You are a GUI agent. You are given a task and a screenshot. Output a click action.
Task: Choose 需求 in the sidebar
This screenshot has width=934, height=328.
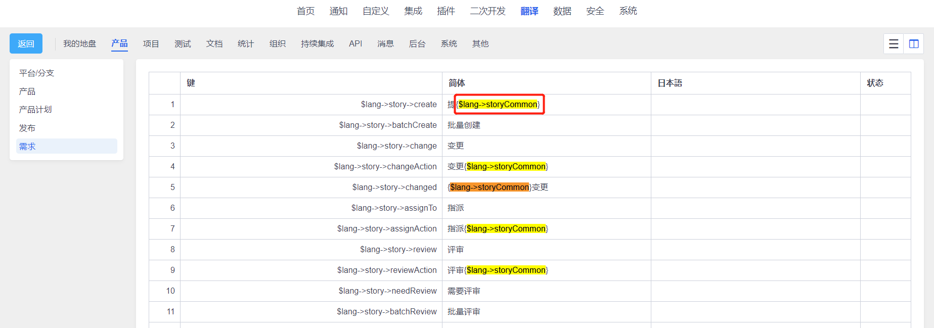tap(27, 147)
